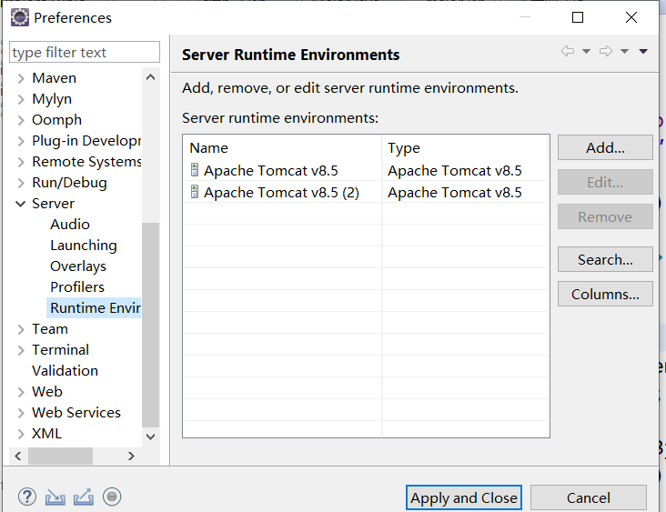Expand the Remote Systems node

(21, 162)
